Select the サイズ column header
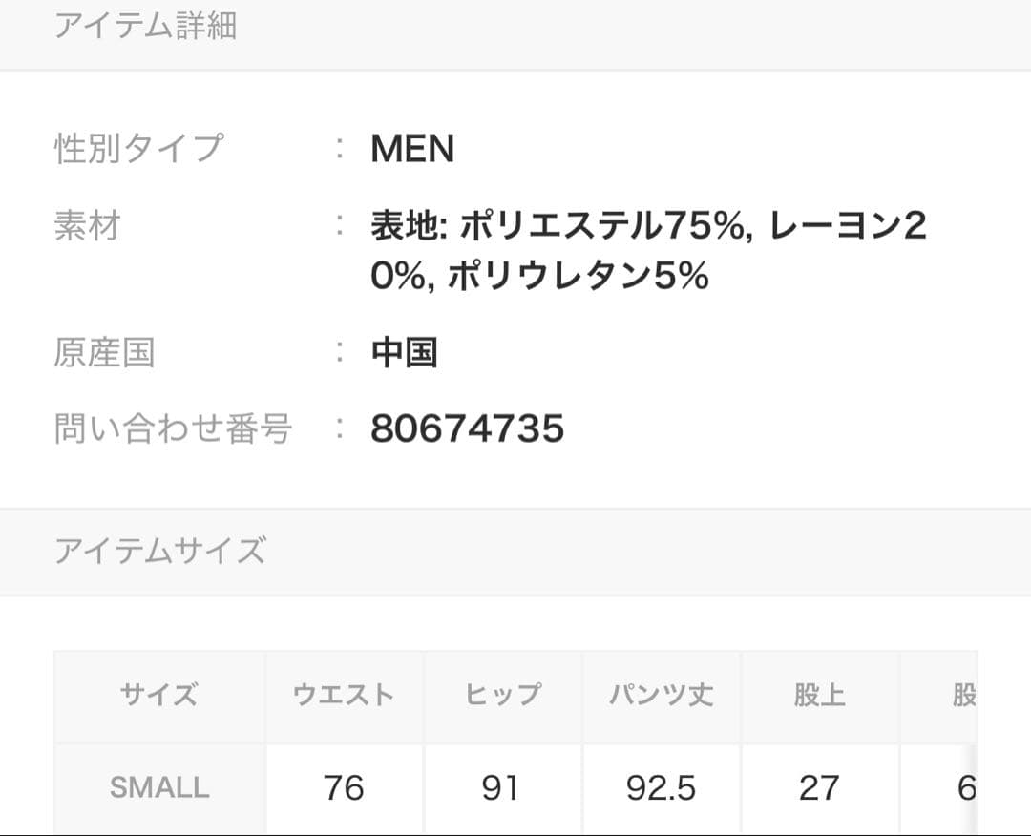 158,695
